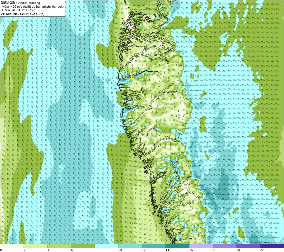
Task: Click the DMI/IGB title text
Action: [8, 3]
